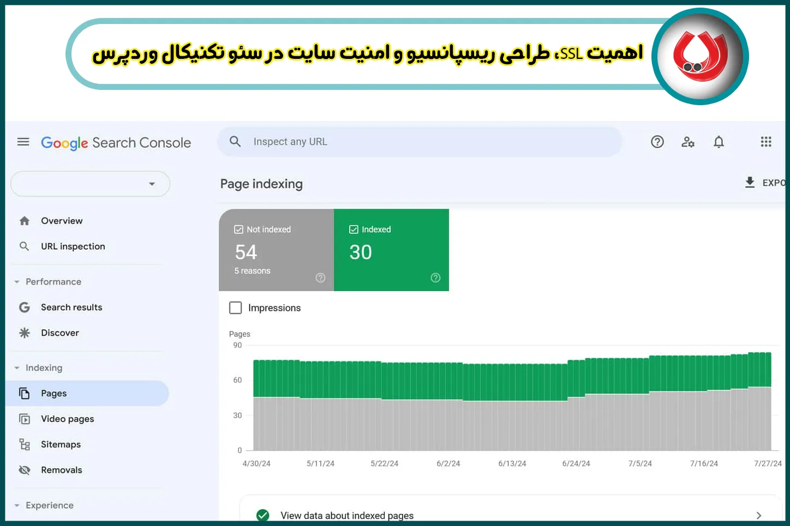Open the help question mark icon

657,142
